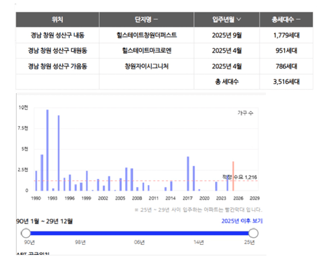The height and width of the screenshot is (266, 325).
Task: Click 2025년 9월 move-in date cell
Action: pos(226,35)
